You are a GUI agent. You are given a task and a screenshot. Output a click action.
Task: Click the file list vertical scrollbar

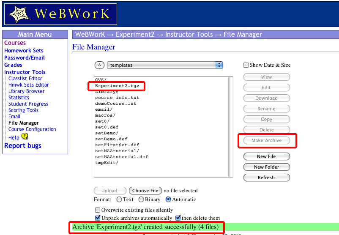(231, 127)
